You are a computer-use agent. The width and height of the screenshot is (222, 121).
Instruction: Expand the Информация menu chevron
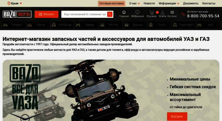178,3
